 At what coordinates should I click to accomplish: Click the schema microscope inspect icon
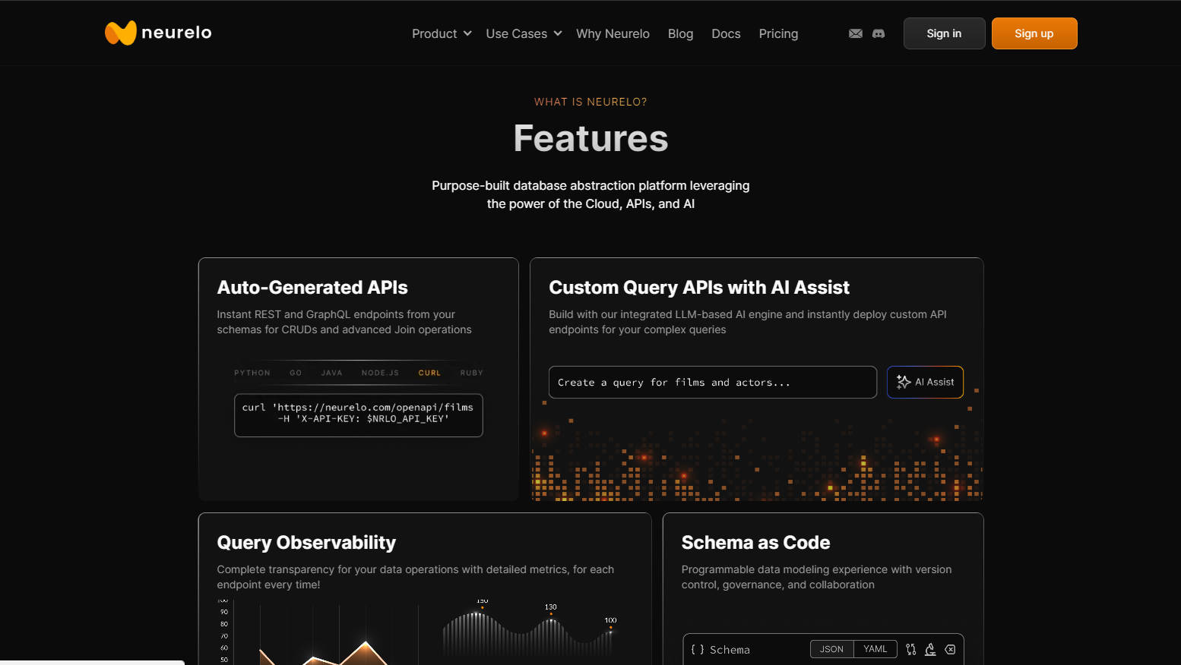[x=930, y=649]
